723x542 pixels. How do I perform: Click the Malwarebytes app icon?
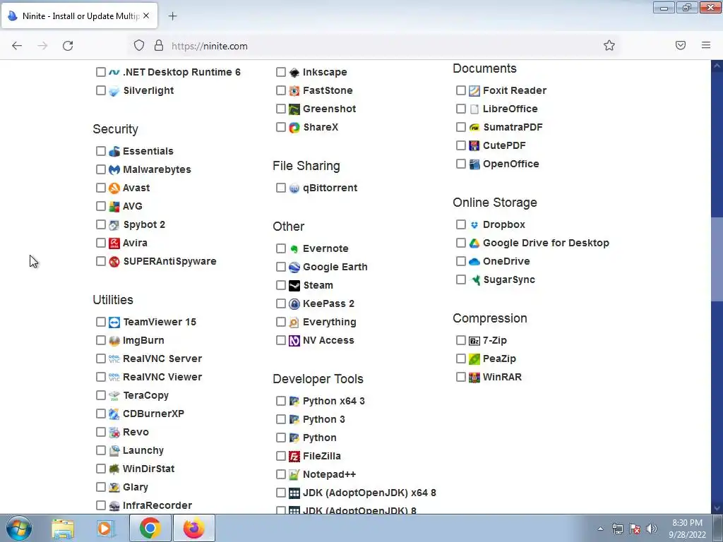point(114,169)
